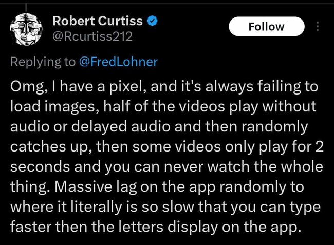Click the word "seconds" in the tweet

[40, 166]
